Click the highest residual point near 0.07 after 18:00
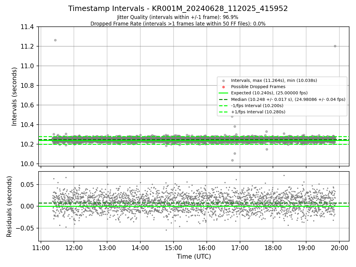Viewport: 356px width, 267px height. click(284, 175)
